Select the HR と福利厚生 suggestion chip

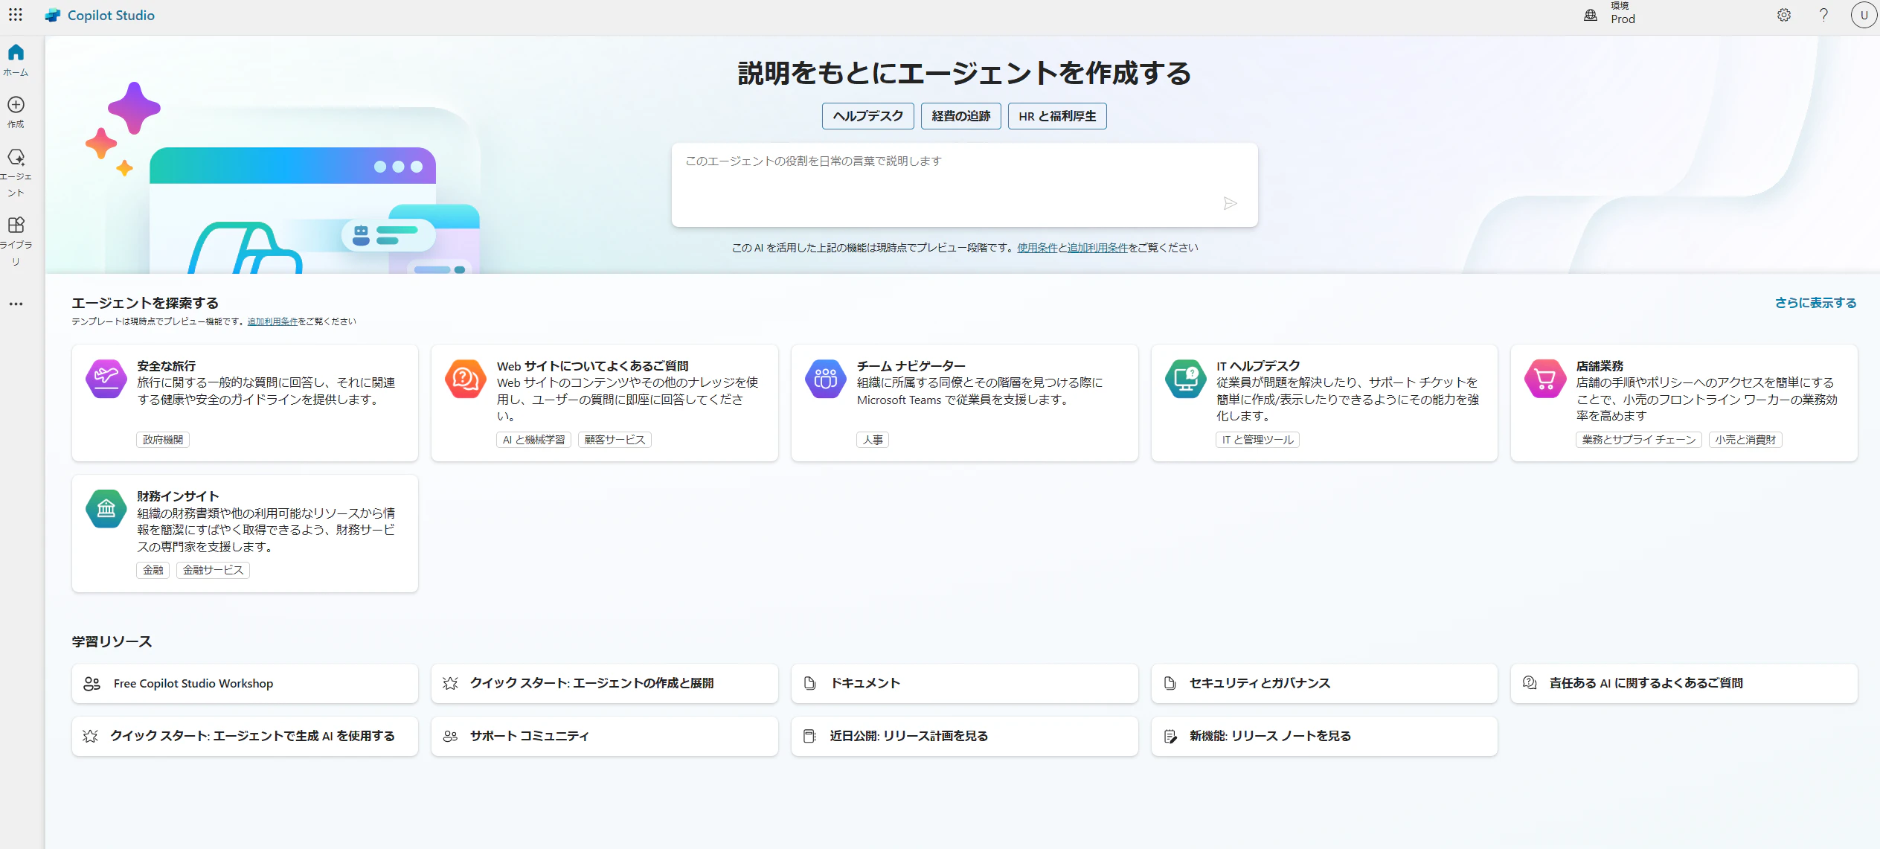[1057, 116]
